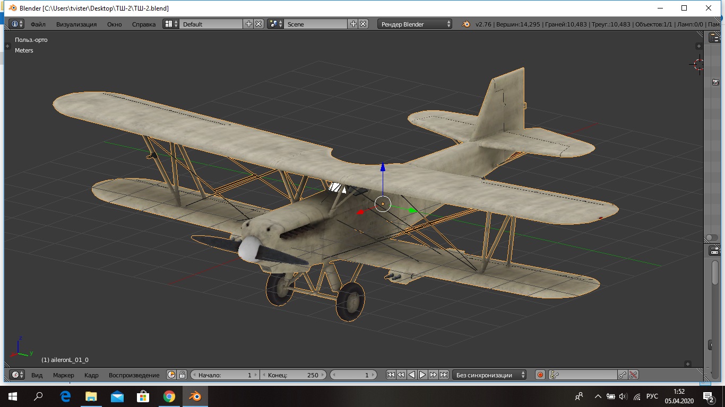725x407 pixels.
Task: Play the animation forward
Action: coord(422,375)
